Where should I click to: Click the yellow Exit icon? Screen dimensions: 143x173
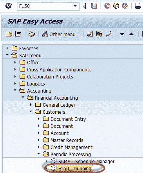pyautogui.click(x=116, y=6)
